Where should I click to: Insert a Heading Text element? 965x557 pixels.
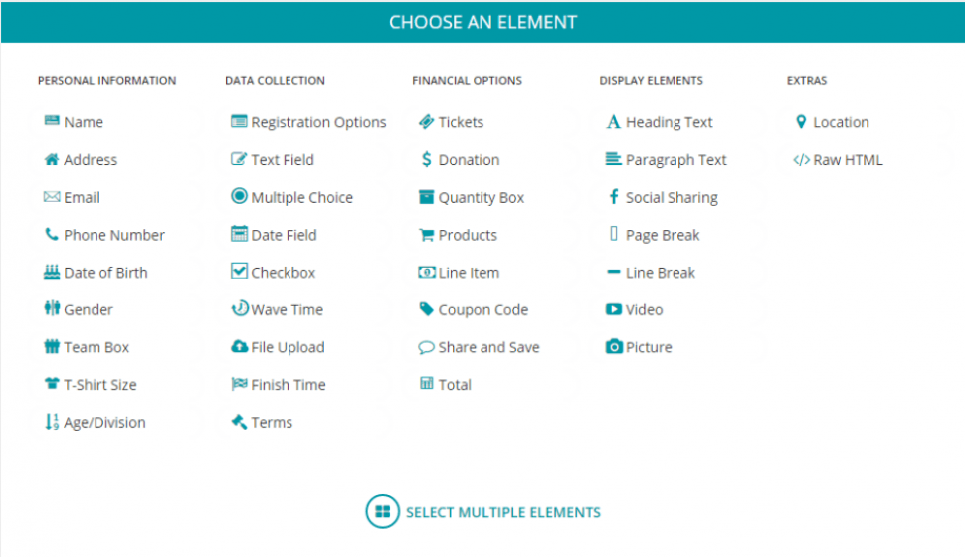(x=669, y=123)
